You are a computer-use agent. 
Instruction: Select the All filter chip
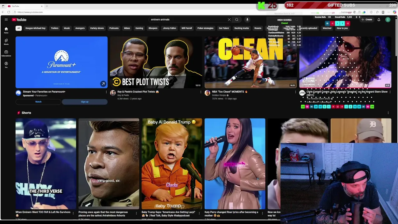(19, 28)
